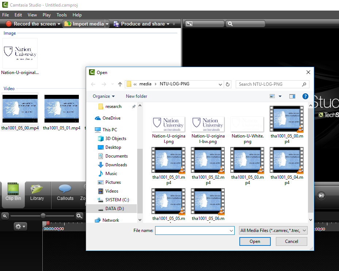Click the Up folder arrow in dialog

[x=120, y=84]
